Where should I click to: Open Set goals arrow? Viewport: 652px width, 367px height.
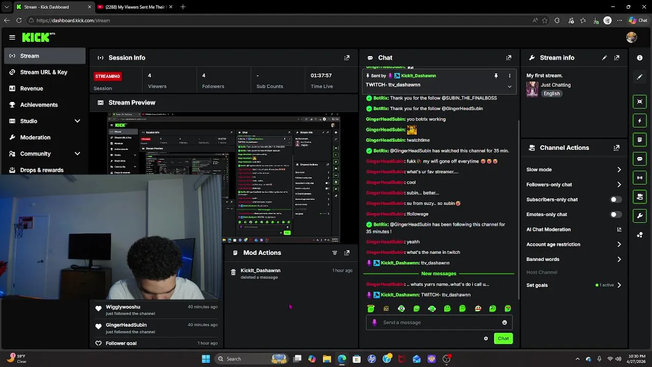point(619,285)
